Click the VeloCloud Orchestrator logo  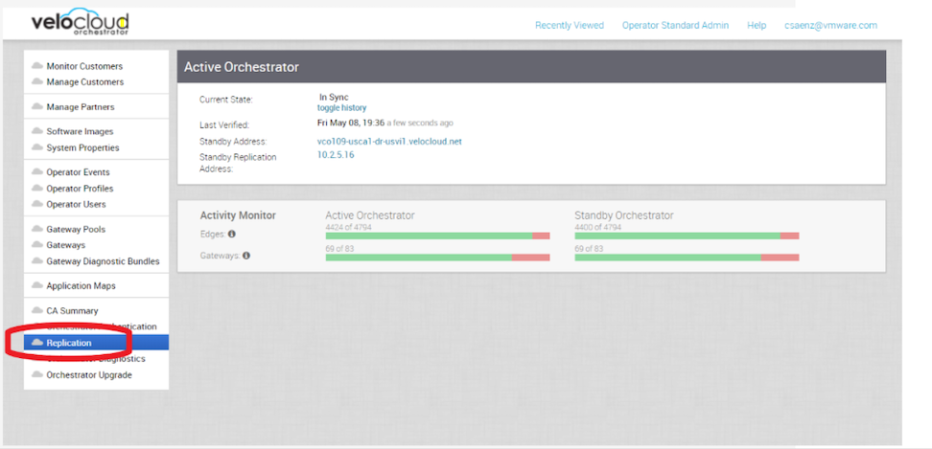click(x=80, y=23)
